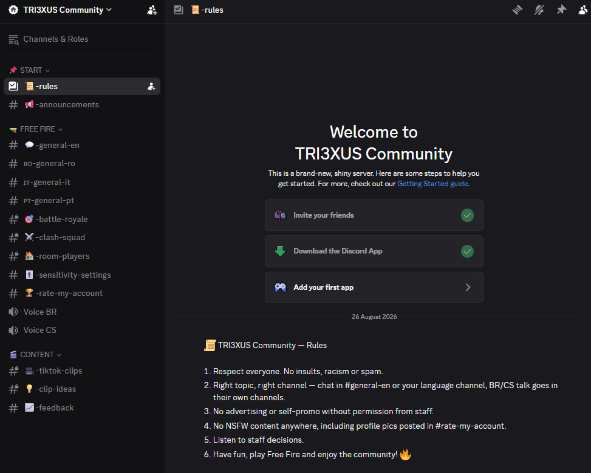Click rule text about no advertising or self-promo
591x473 pixels.
(323, 411)
